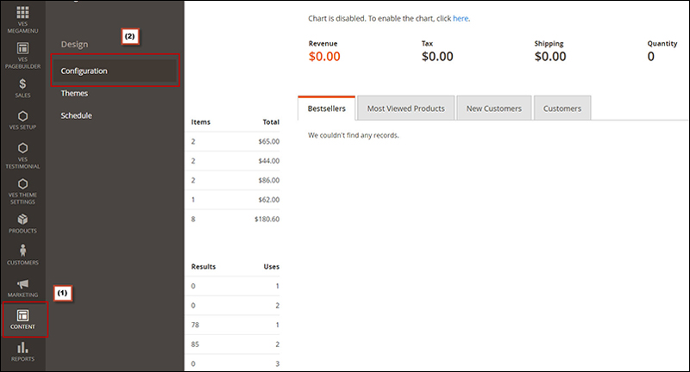Image resolution: width=690 pixels, height=372 pixels.
Task: Click the Design section heading
Action: (74, 45)
